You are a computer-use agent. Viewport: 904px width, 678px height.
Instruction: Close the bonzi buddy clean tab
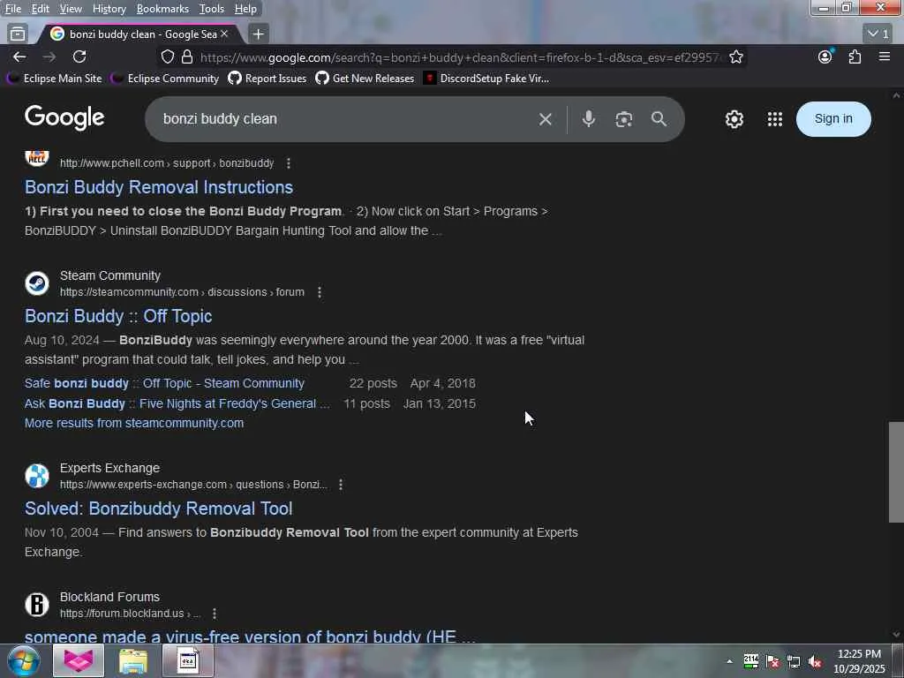(225, 34)
